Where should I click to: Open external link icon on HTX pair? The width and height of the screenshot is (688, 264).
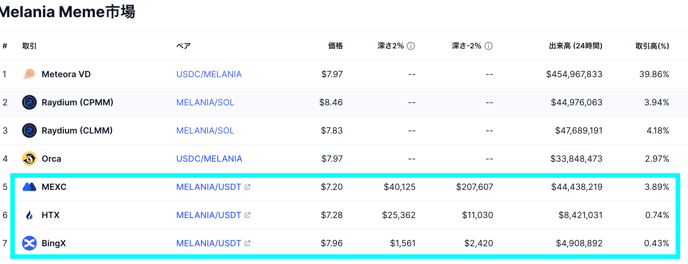248,215
